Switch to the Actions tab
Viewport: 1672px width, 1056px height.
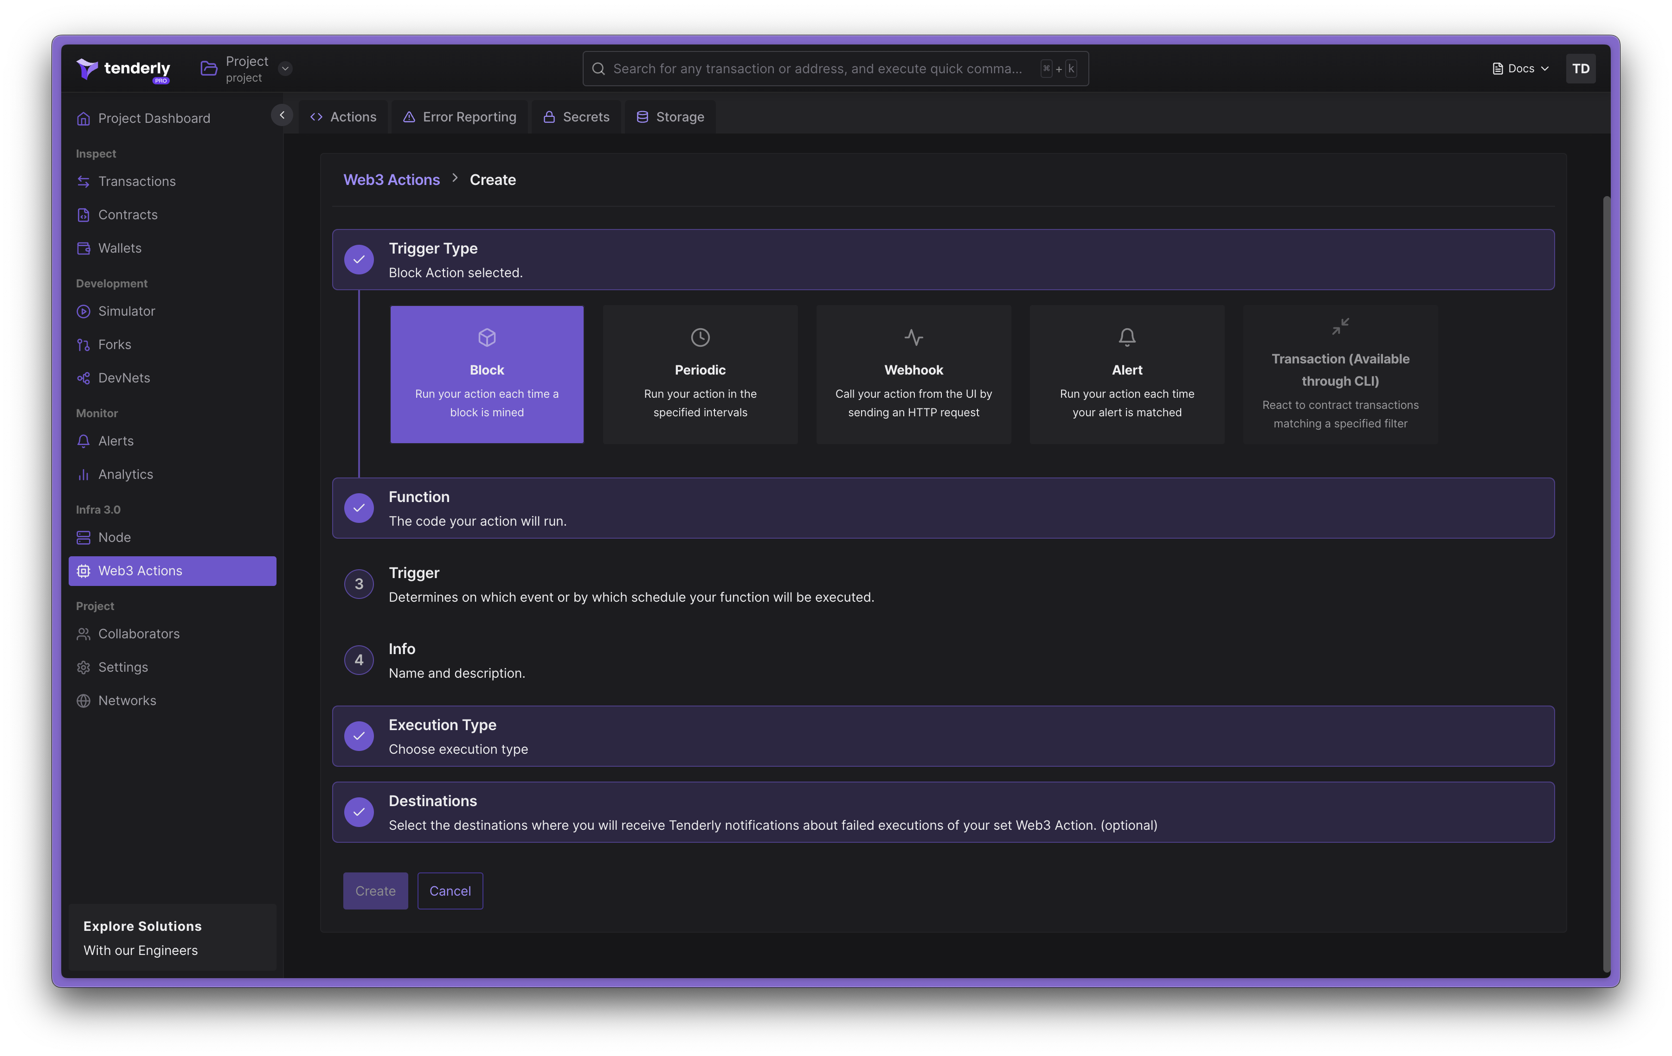click(344, 116)
